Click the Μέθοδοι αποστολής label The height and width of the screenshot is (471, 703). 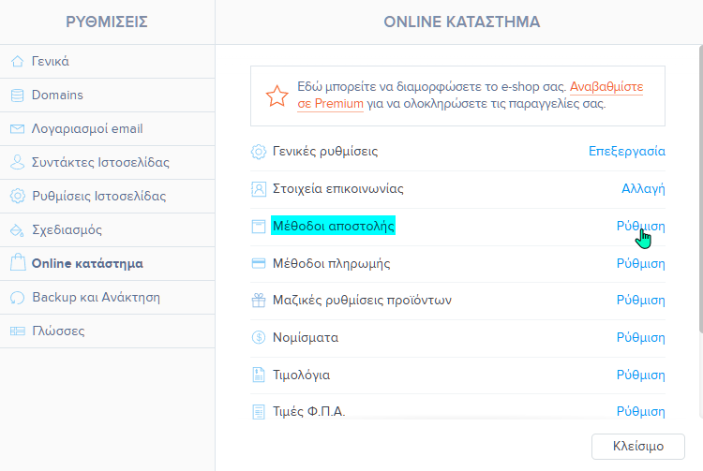click(333, 226)
